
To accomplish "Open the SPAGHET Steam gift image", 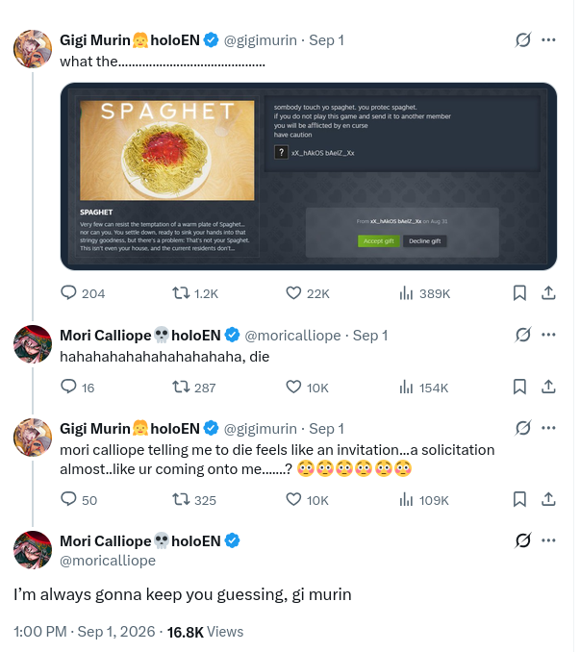I will (x=308, y=176).
